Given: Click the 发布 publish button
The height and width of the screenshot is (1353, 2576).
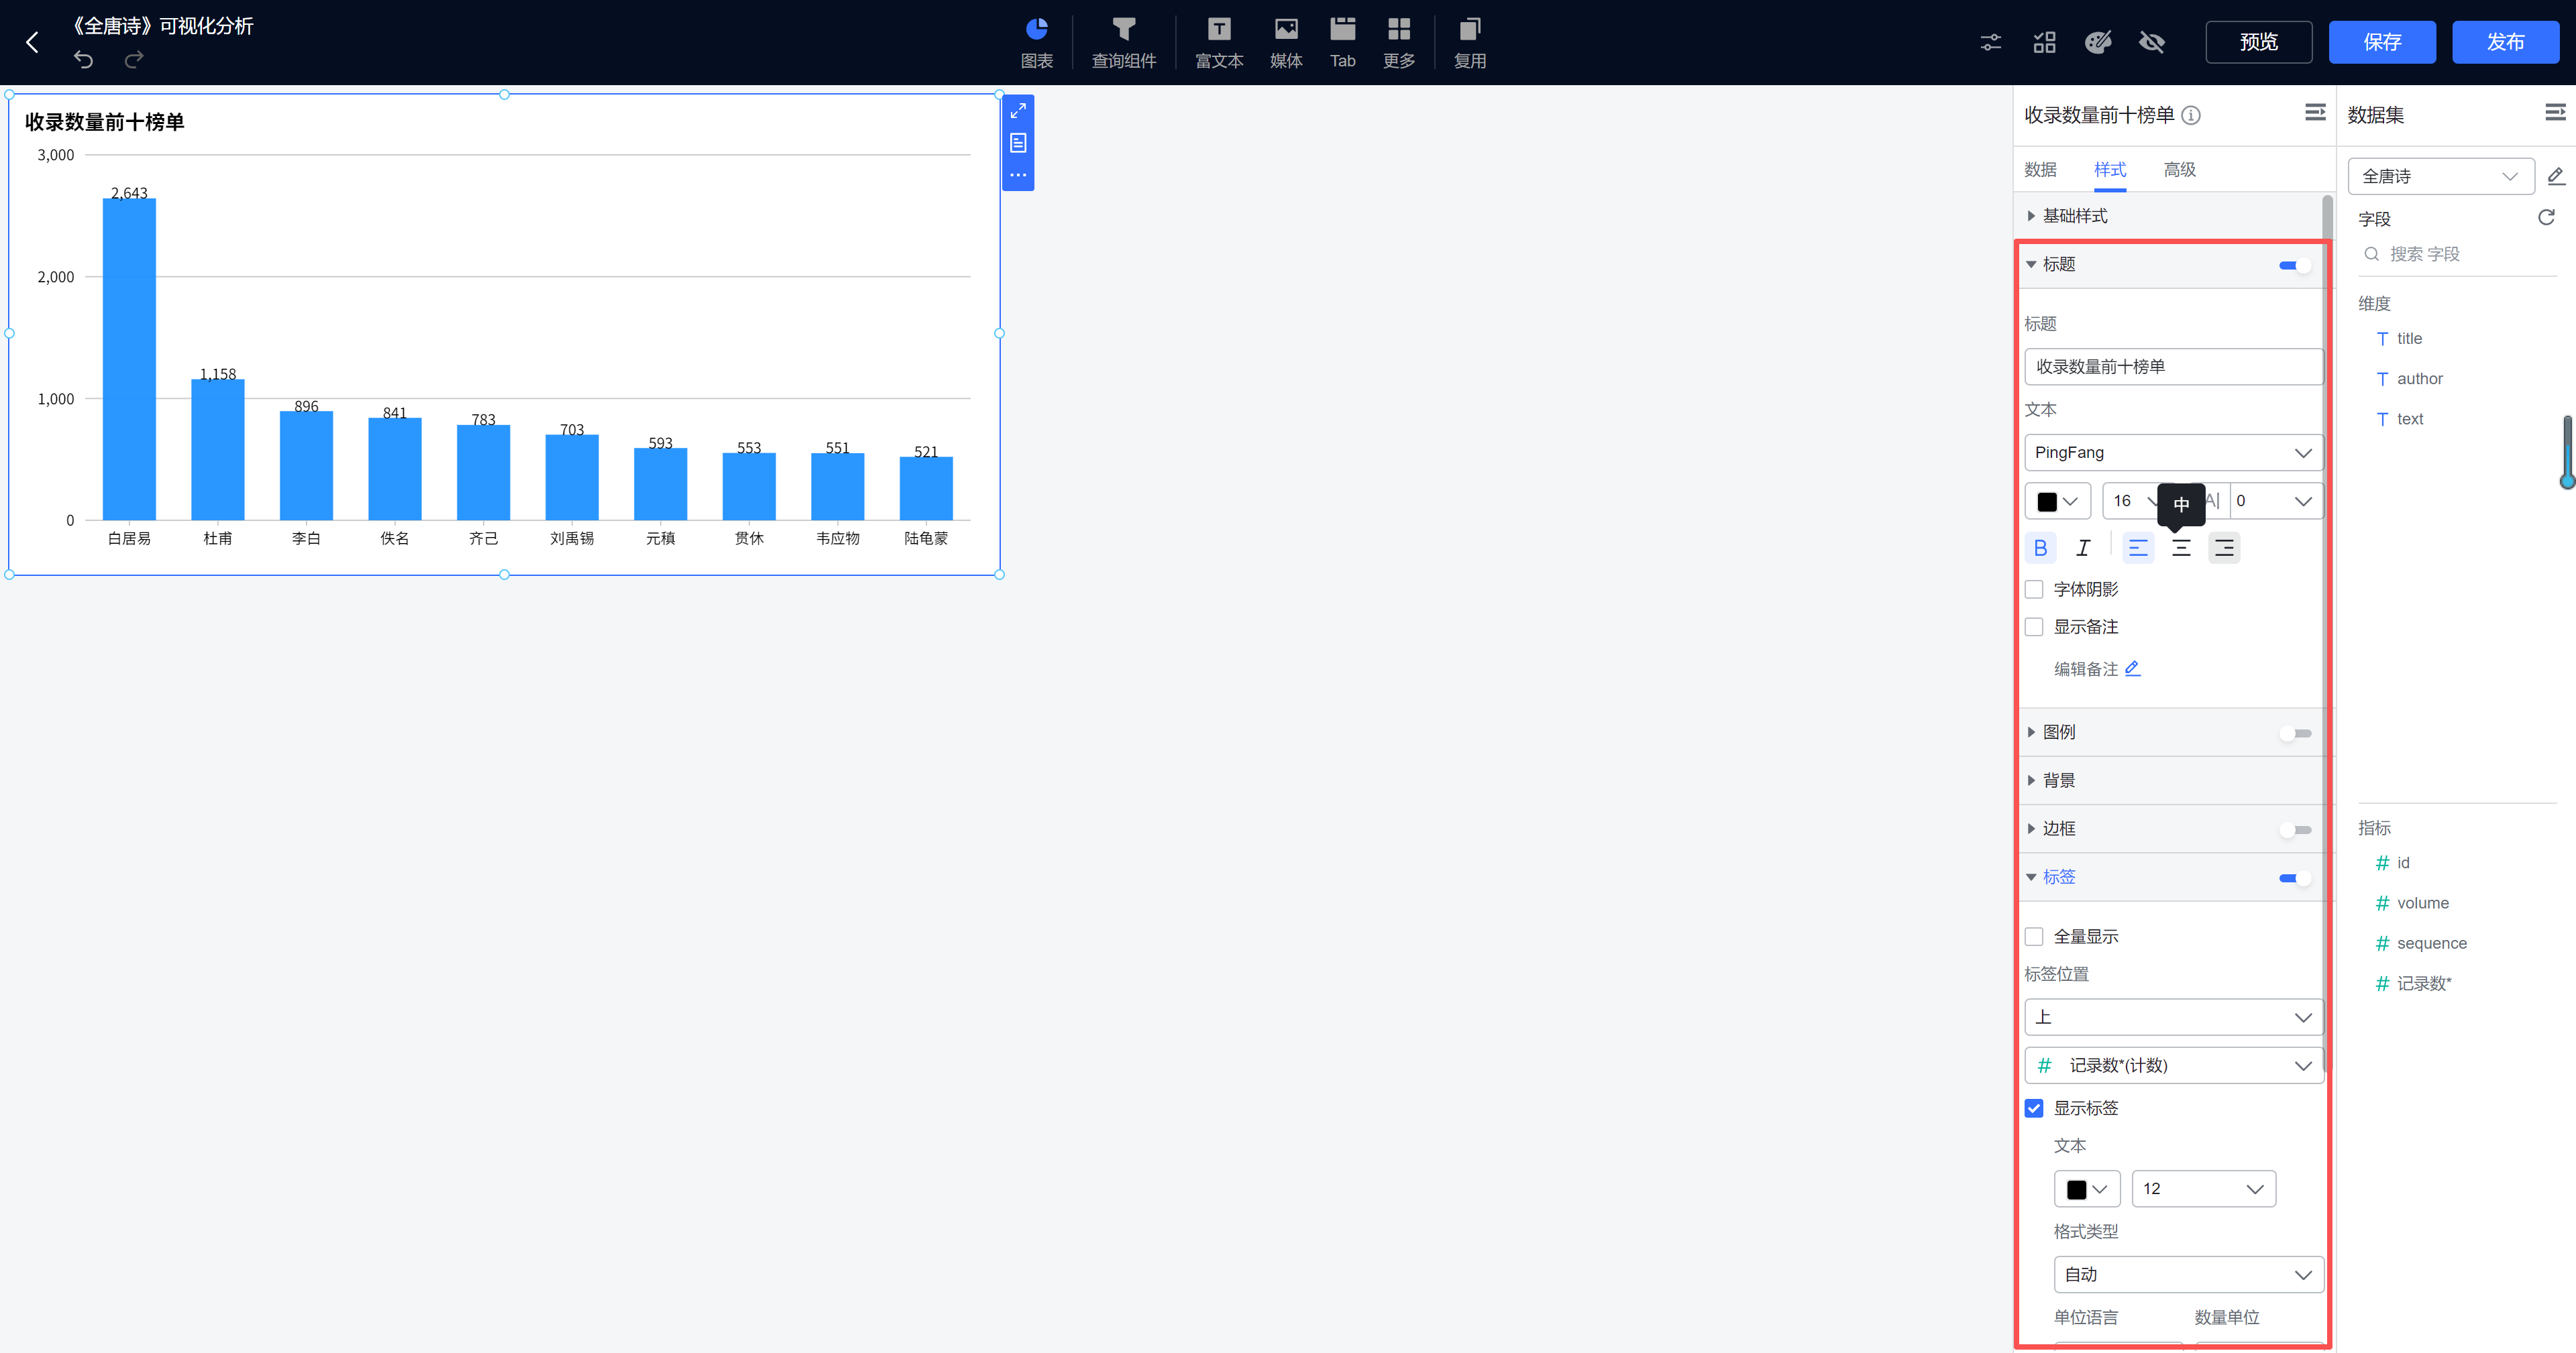Looking at the screenshot, I should (x=2504, y=42).
